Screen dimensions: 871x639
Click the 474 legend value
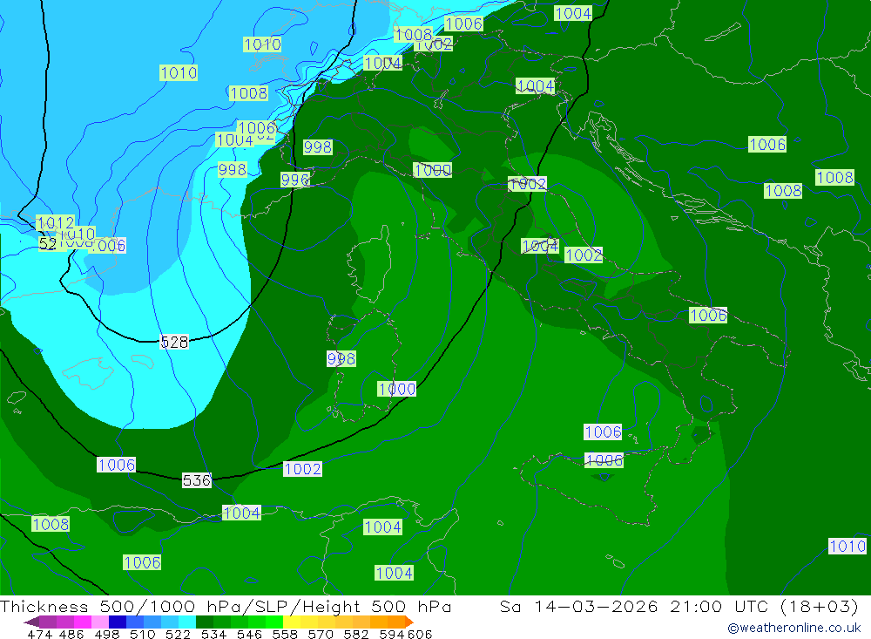(40, 634)
